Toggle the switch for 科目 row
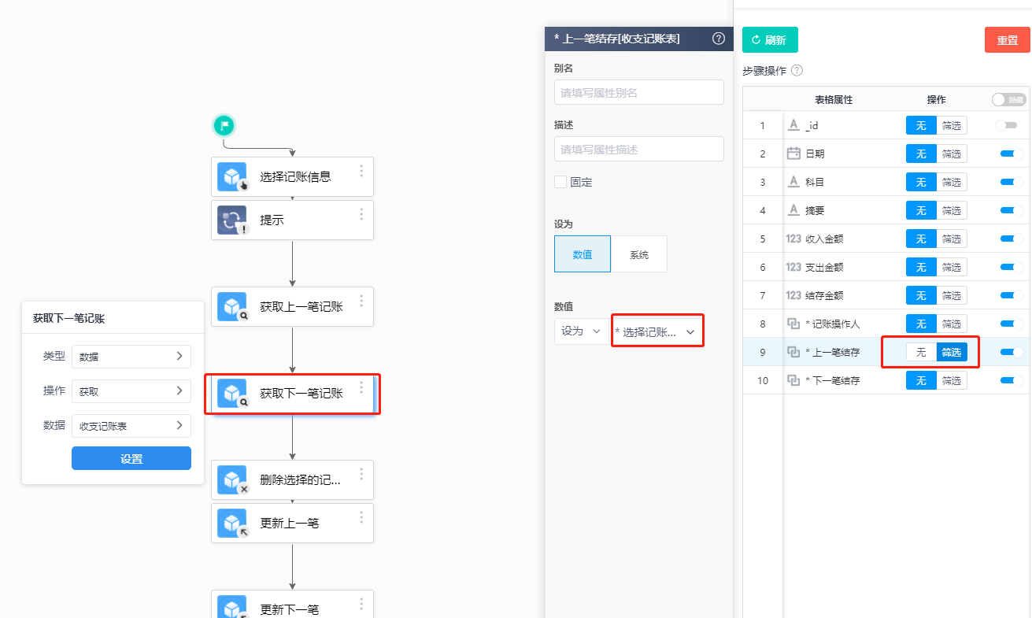The image size is (1032, 618). click(1012, 182)
